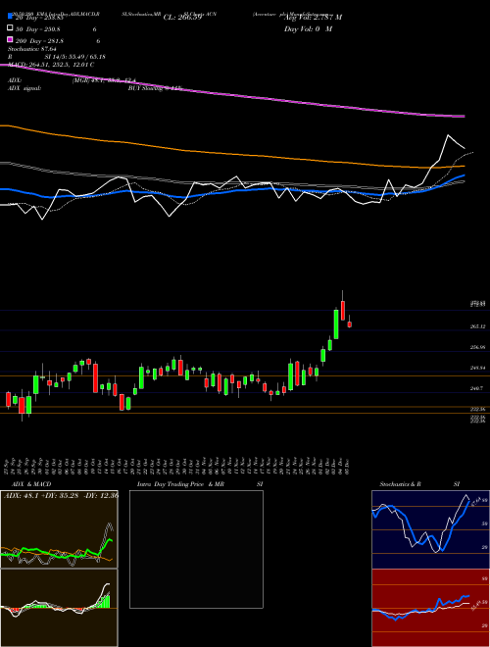Screen dimensions: 490x647
Task: Click the ADX: 48.1 +DY -DY readout
Action: click(x=61, y=496)
